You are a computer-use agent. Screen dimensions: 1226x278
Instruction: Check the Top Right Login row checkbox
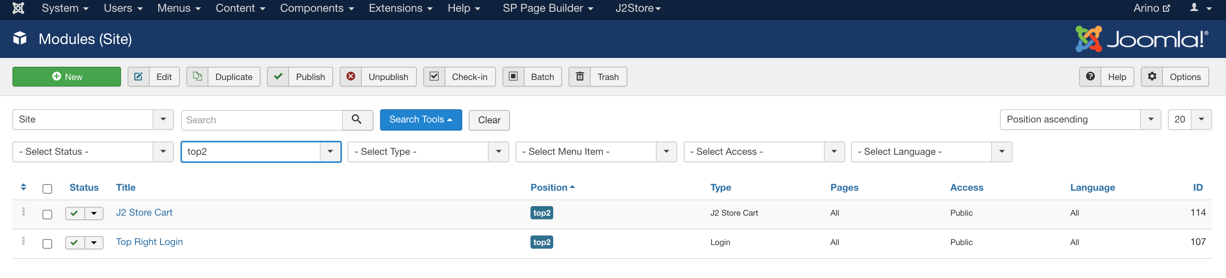tap(47, 243)
